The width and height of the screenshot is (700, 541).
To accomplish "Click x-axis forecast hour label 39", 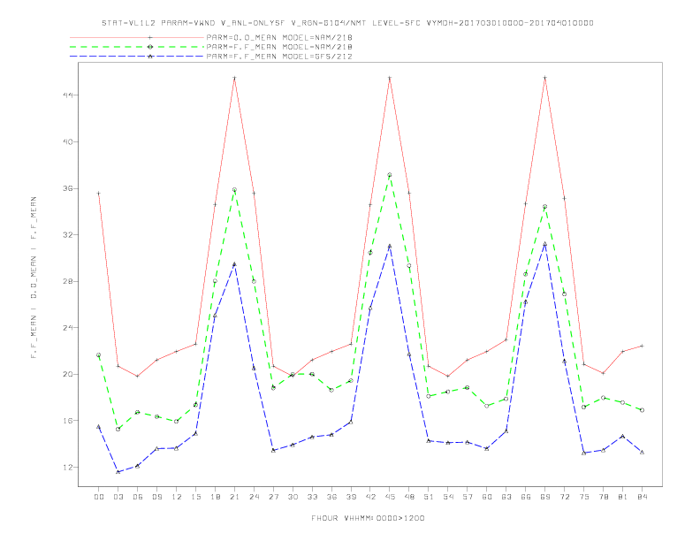I will click(x=351, y=497).
